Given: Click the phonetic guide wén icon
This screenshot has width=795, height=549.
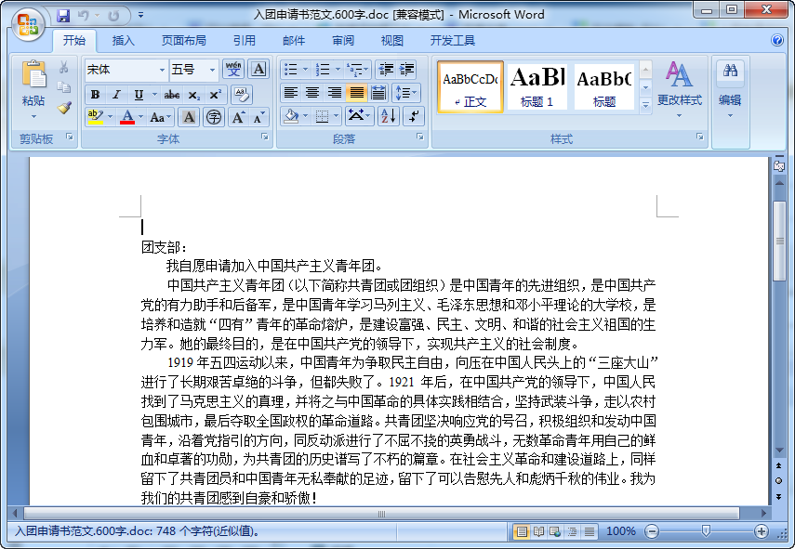Looking at the screenshot, I should pos(233,70).
